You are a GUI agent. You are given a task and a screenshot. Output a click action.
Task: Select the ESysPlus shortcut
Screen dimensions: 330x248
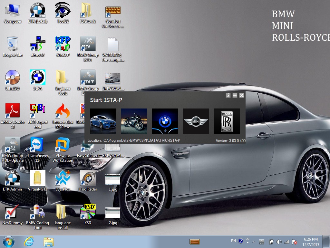click(x=63, y=181)
